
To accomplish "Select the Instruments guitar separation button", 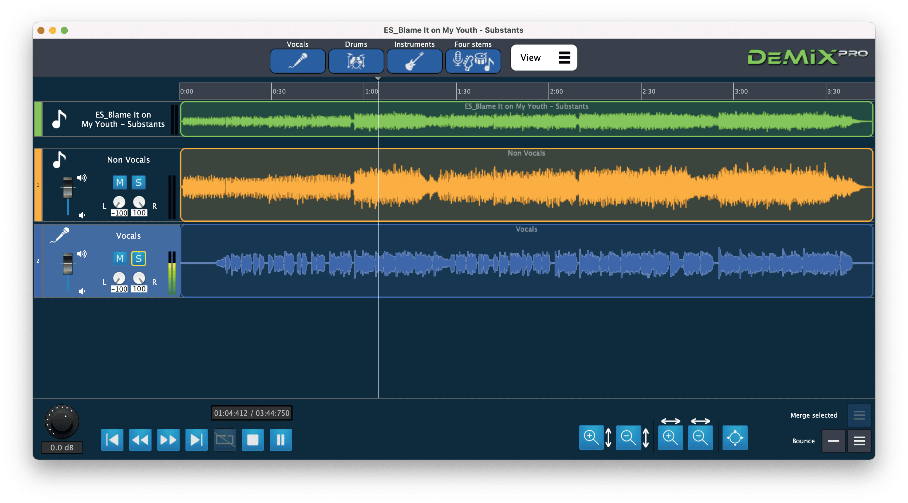I will pyautogui.click(x=415, y=61).
